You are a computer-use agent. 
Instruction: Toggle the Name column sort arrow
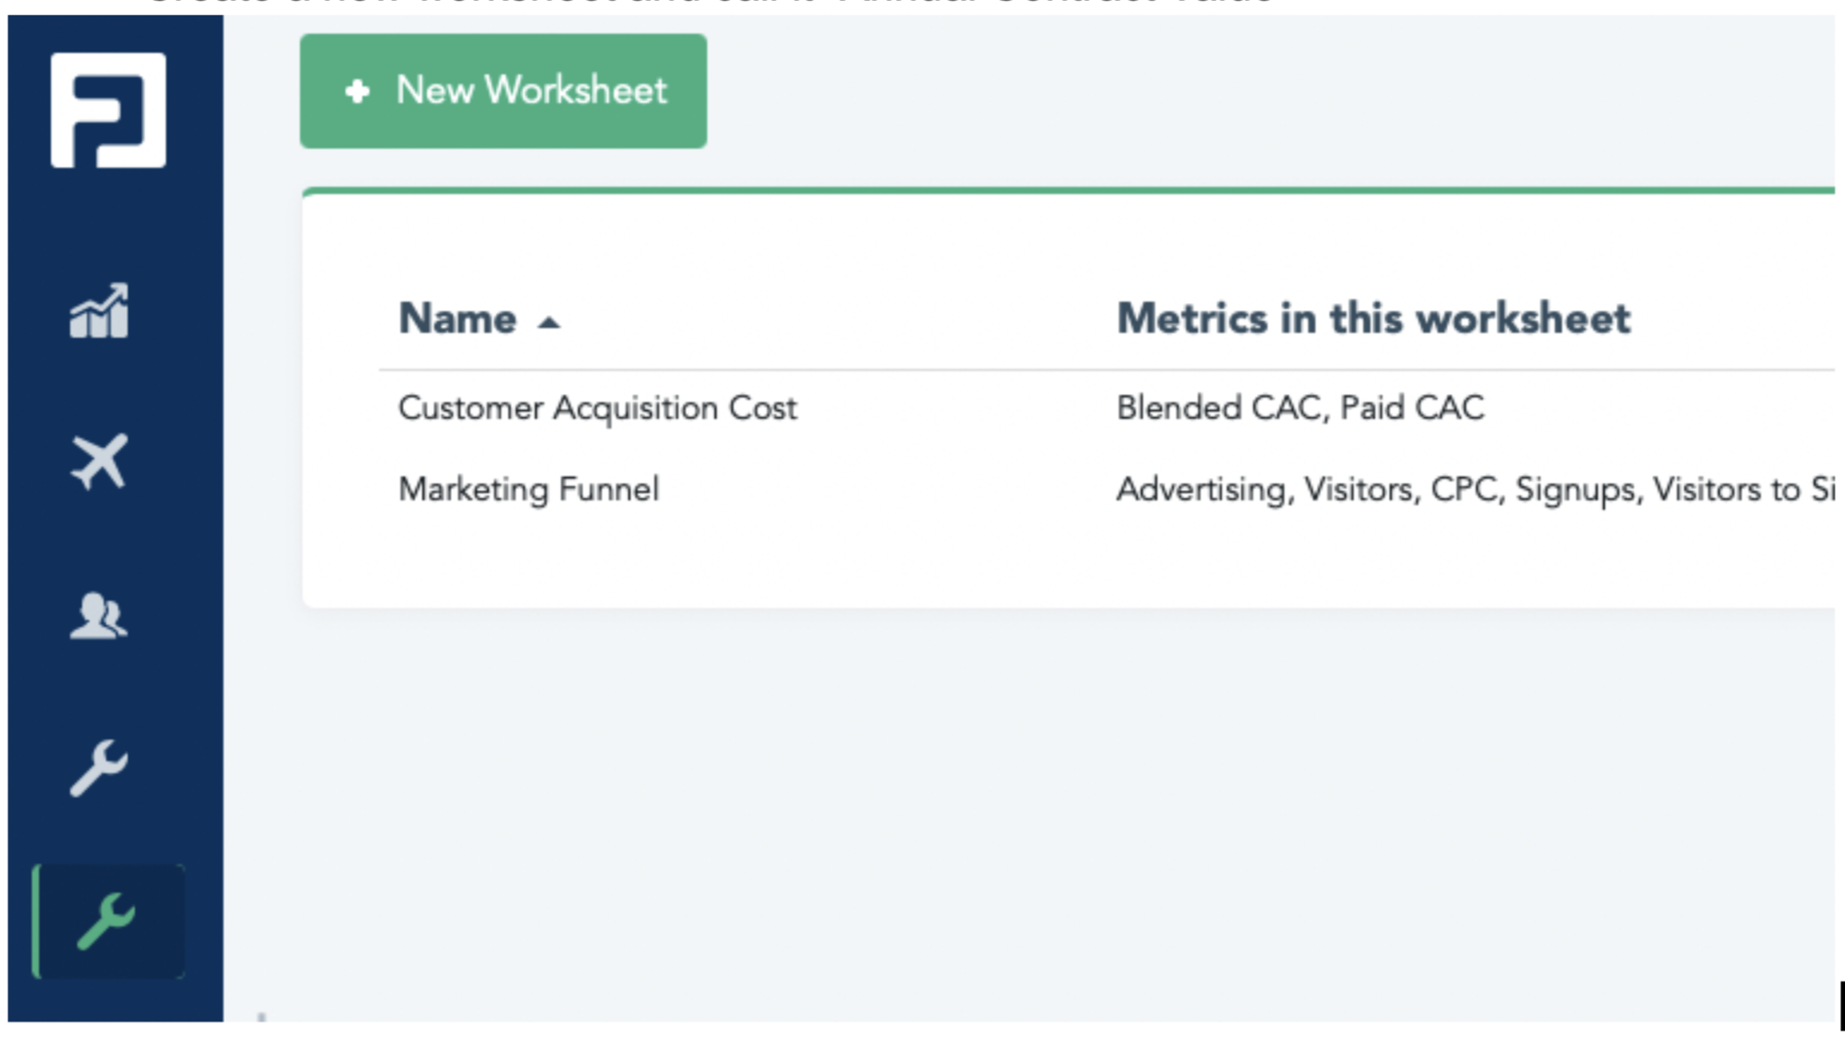pyautogui.click(x=549, y=322)
